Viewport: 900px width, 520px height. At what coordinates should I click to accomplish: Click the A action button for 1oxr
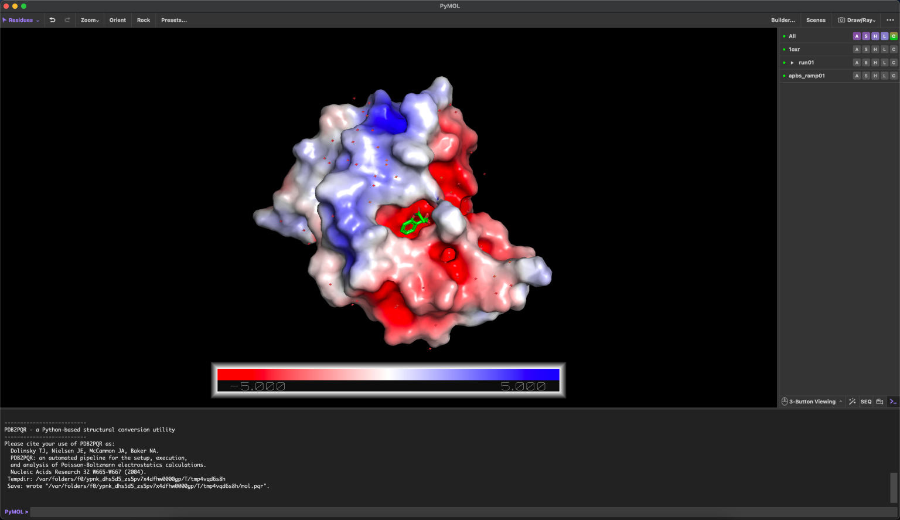857,49
